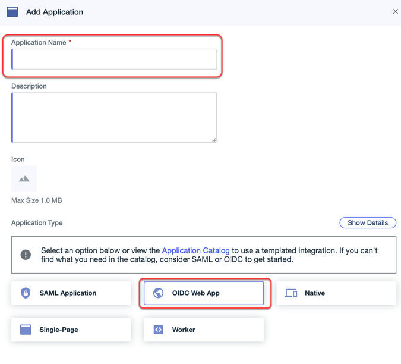Click the devices icon on Native tile
This screenshot has width=401, height=364.
coord(291,293)
